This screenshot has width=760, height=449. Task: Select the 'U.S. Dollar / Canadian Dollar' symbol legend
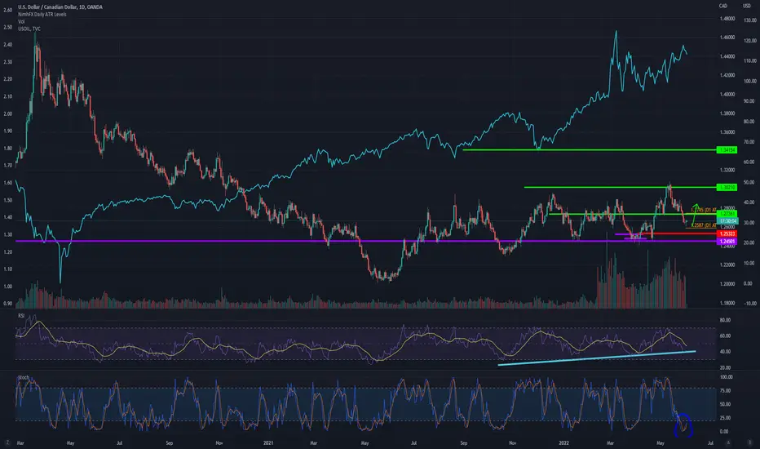pos(60,7)
